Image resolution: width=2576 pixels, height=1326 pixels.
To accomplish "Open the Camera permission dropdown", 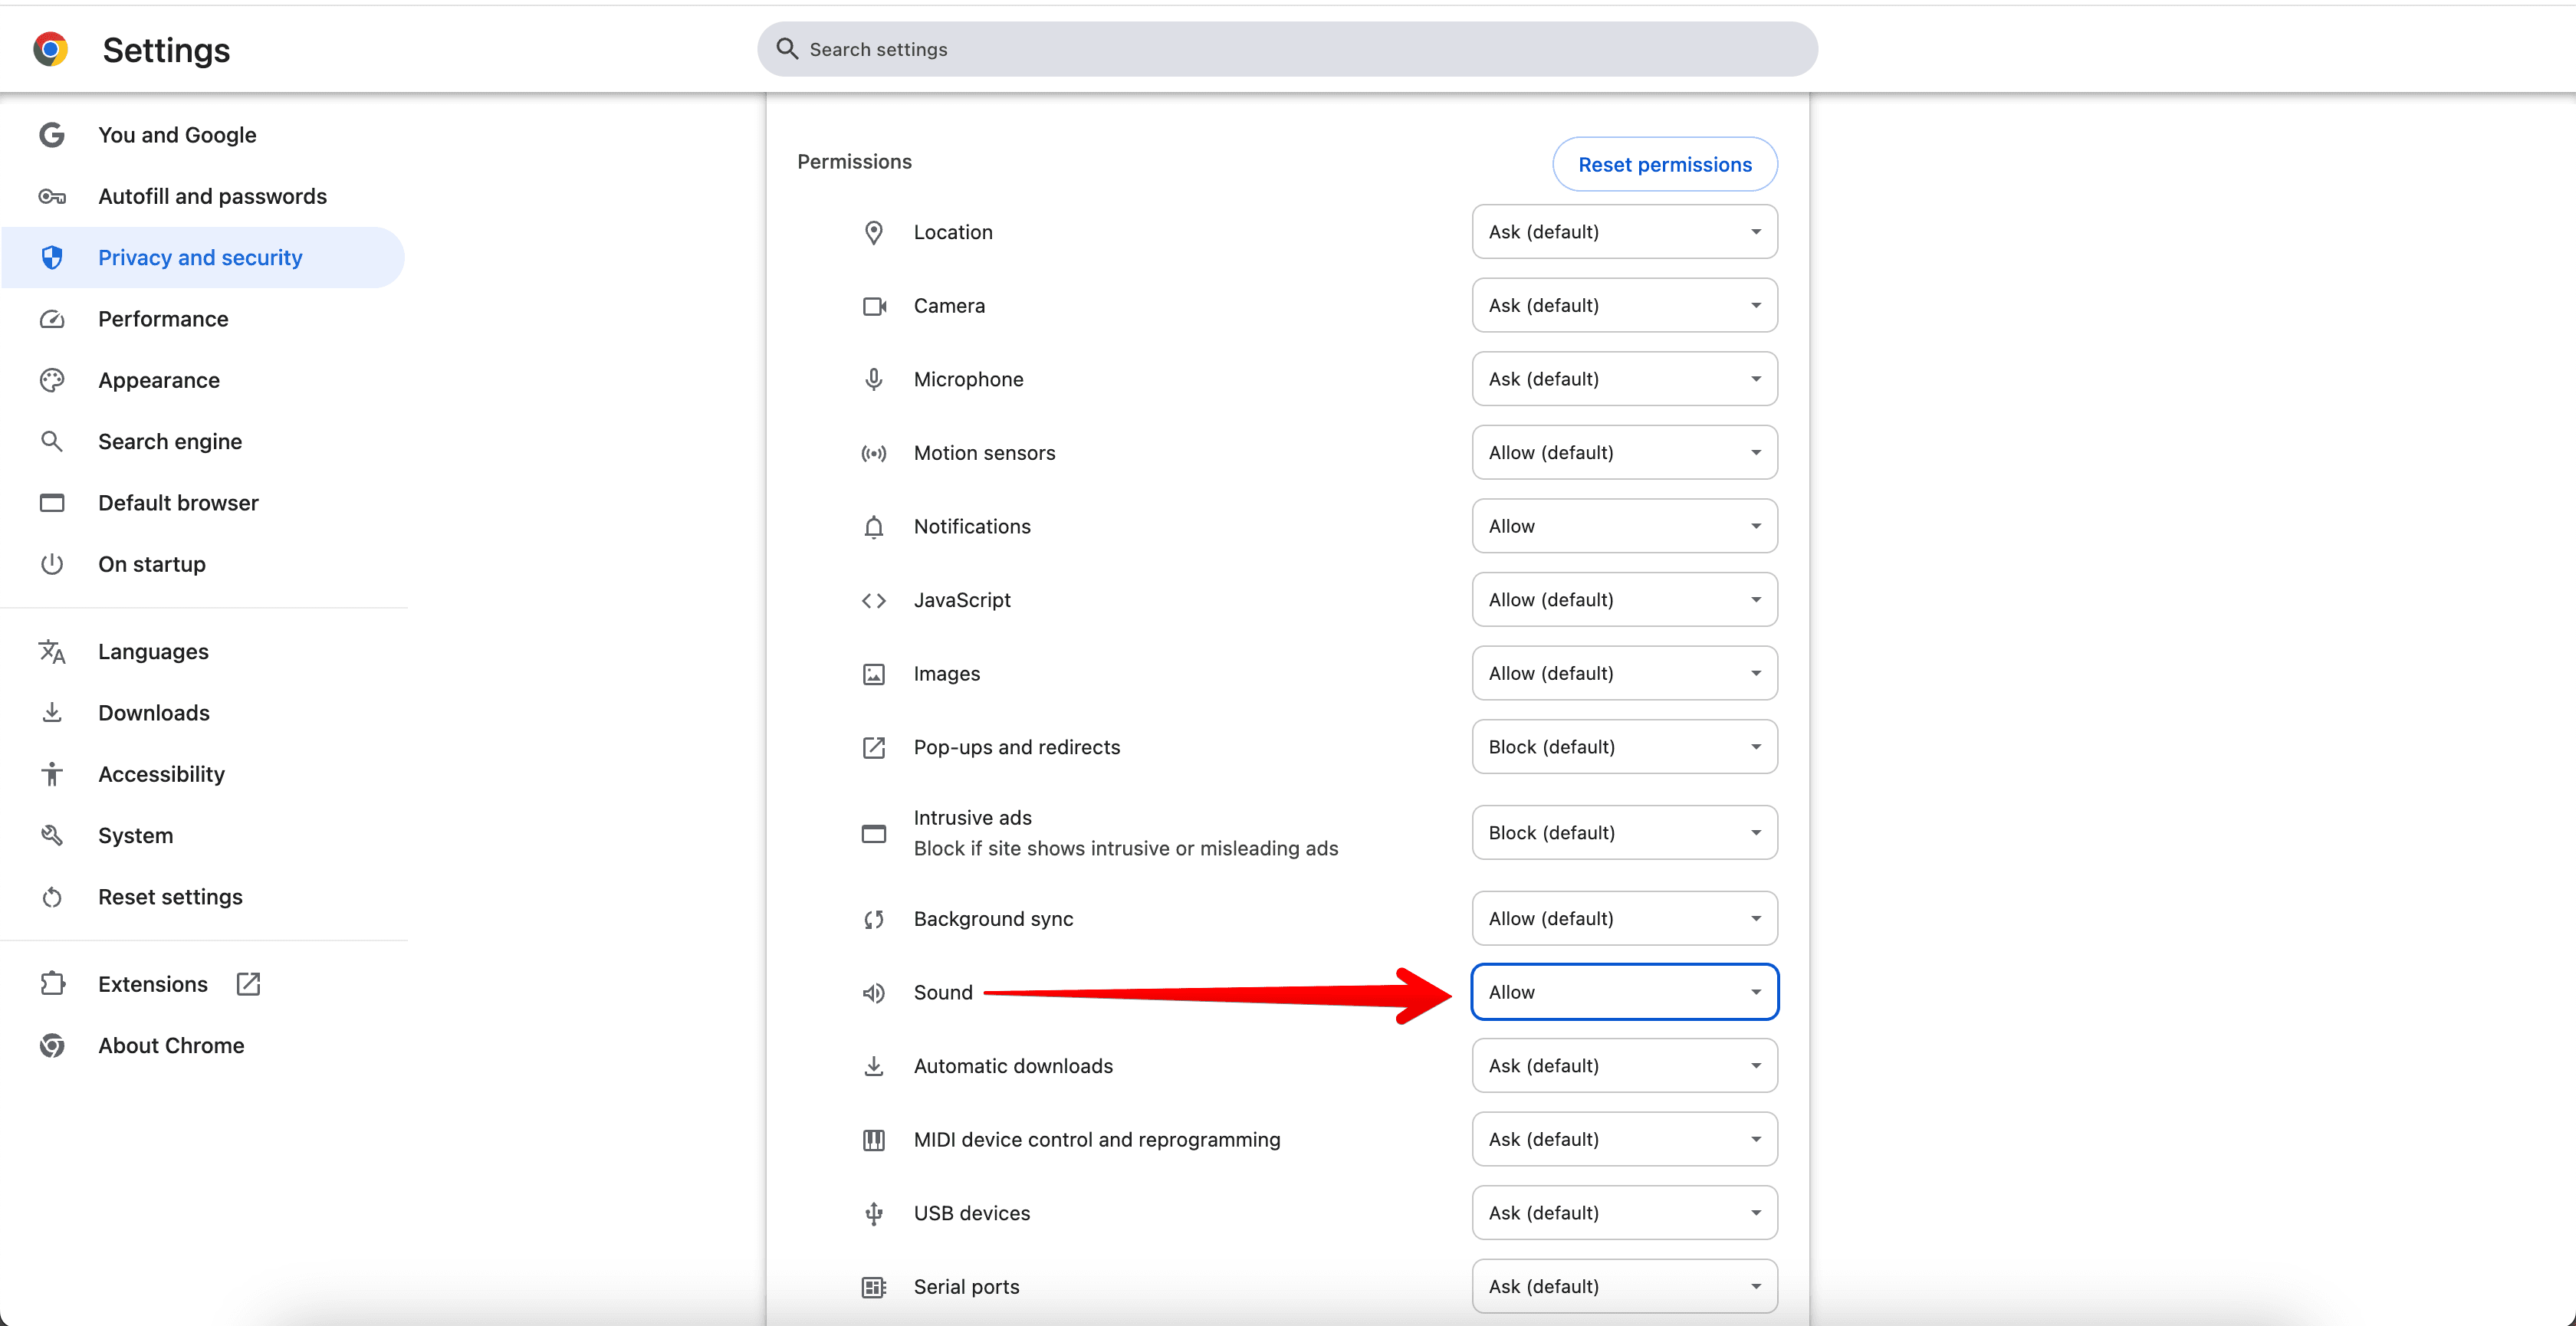I will coord(1624,305).
